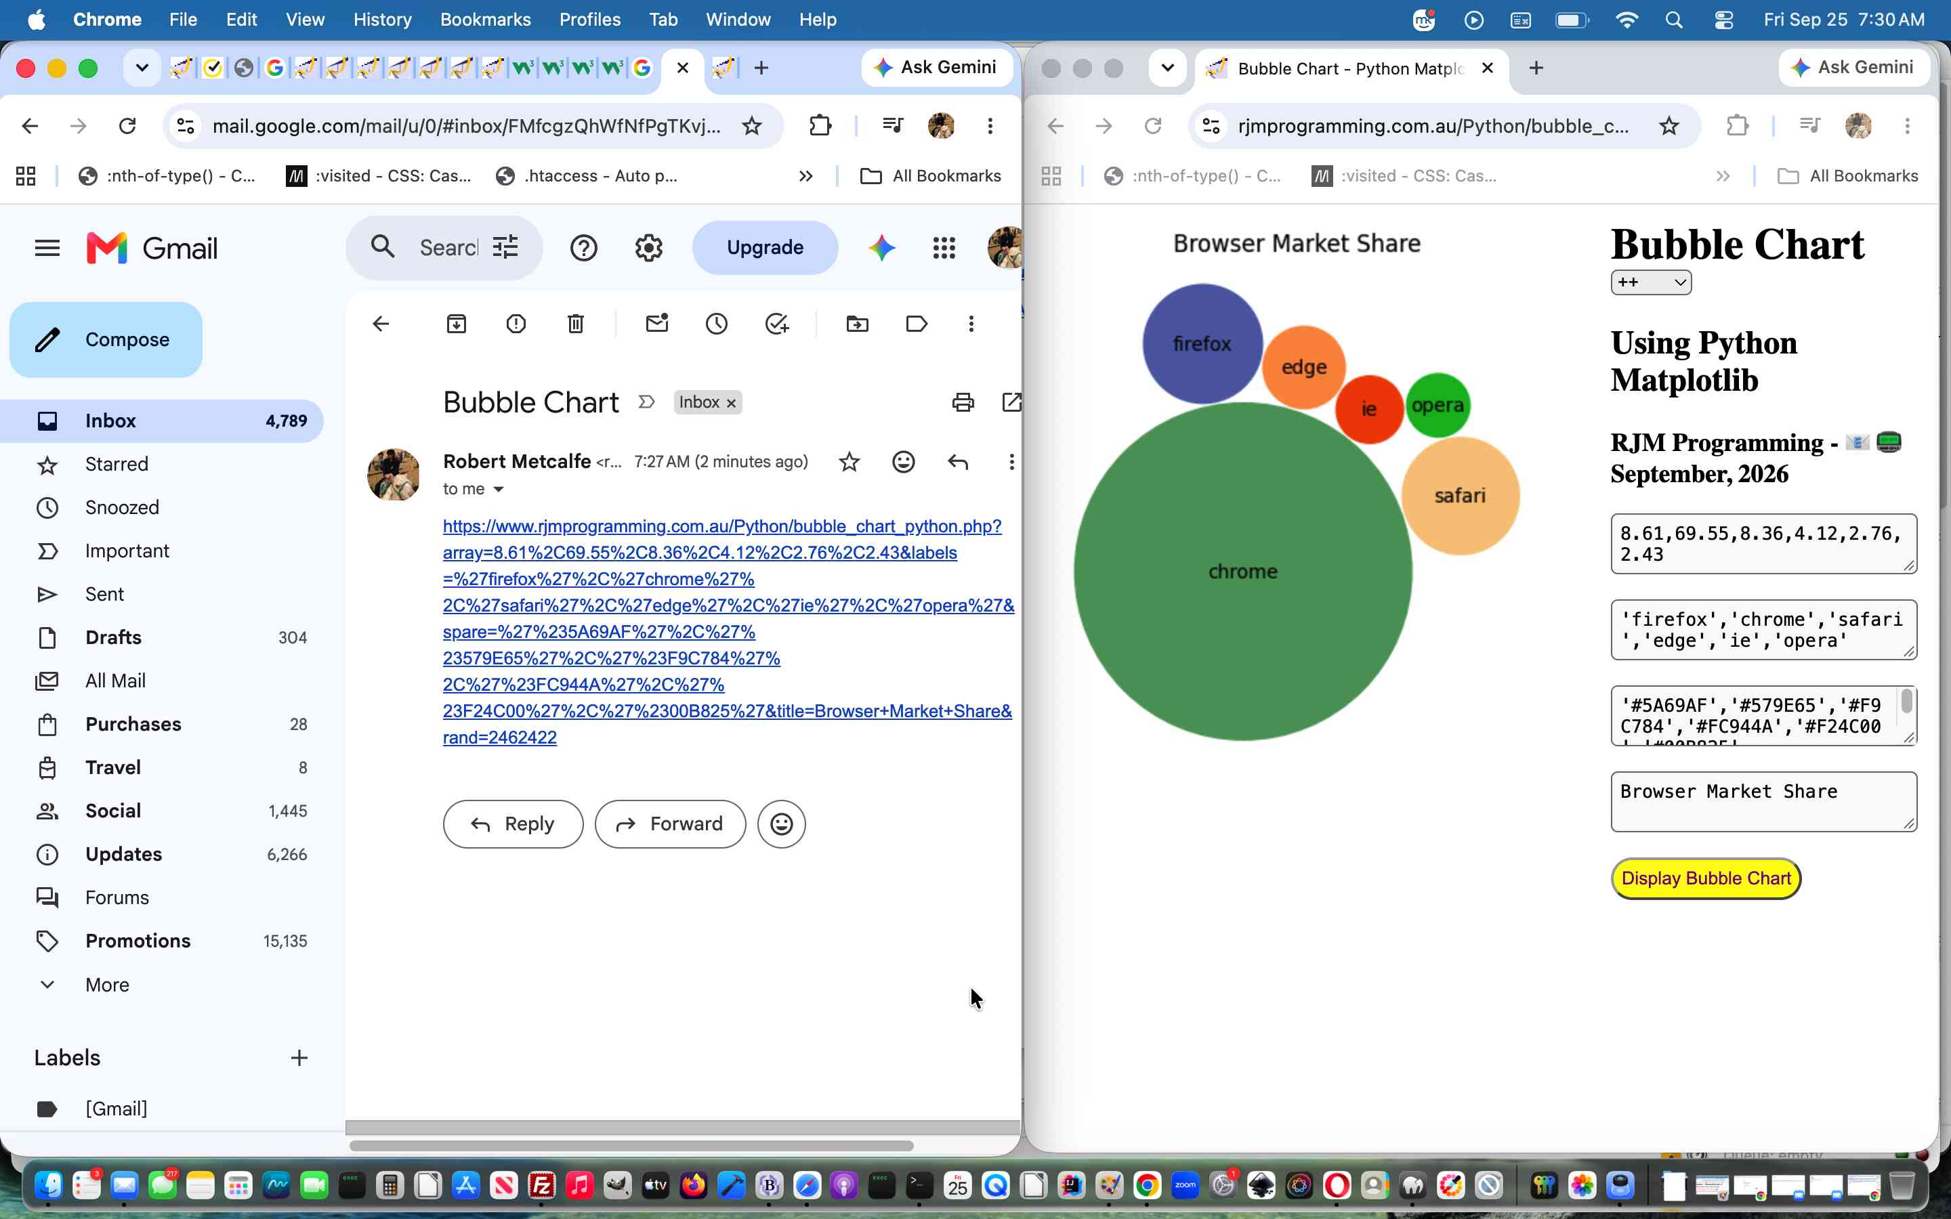Screen dimensions: 1951x1219
Task: Show more bookmarks chevron in left window
Action: 805,176
